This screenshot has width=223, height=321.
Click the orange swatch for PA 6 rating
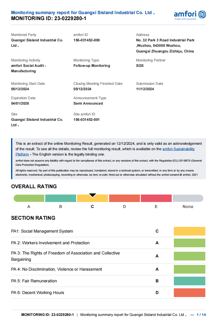point(189,293)
